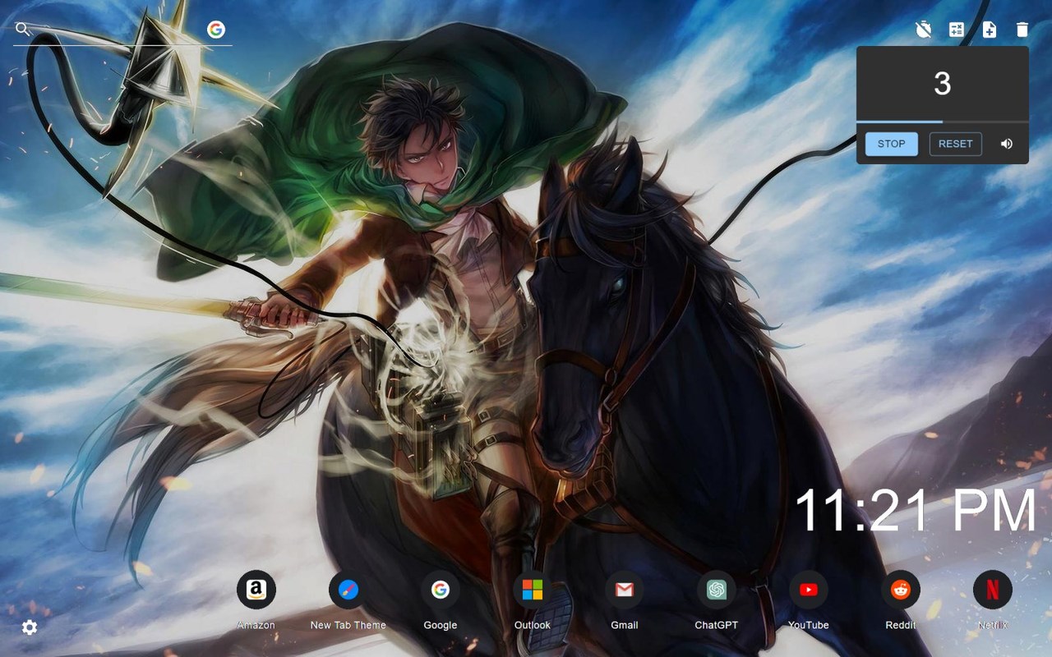Open the Reddit shortcut
Image resolution: width=1052 pixels, height=657 pixels.
[901, 600]
